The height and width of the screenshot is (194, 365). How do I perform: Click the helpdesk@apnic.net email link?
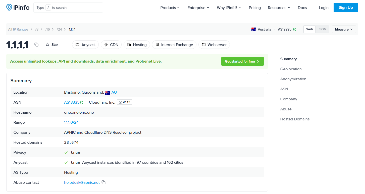(x=82, y=182)
